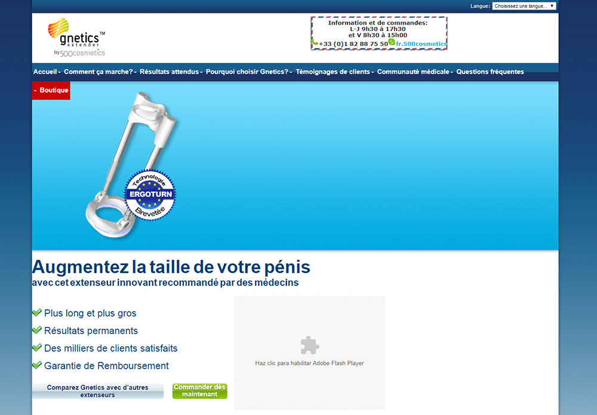Viewport: 597px width, 415px height.
Task: Open the red Boutique tab
Action: click(x=51, y=90)
